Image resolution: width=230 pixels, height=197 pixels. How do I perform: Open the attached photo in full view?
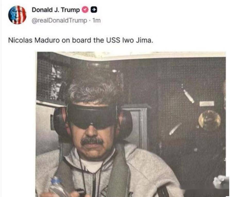pos(131,124)
